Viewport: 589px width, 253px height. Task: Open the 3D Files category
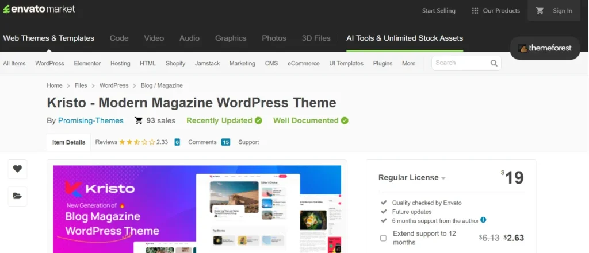click(x=316, y=38)
